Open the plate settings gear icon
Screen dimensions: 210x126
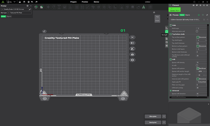click(132, 60)
